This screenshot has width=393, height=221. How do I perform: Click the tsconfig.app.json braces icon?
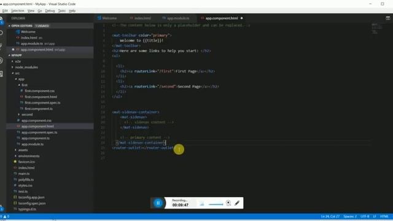tap(15, 197)
